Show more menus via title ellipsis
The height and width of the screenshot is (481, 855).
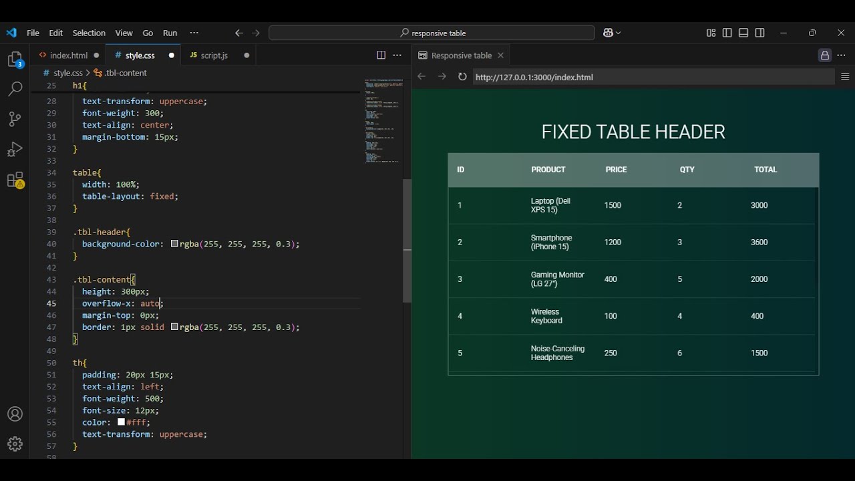click(x=194, y=33)
